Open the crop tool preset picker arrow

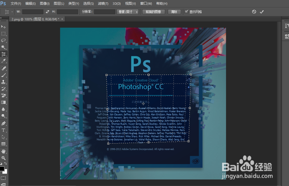12,12
